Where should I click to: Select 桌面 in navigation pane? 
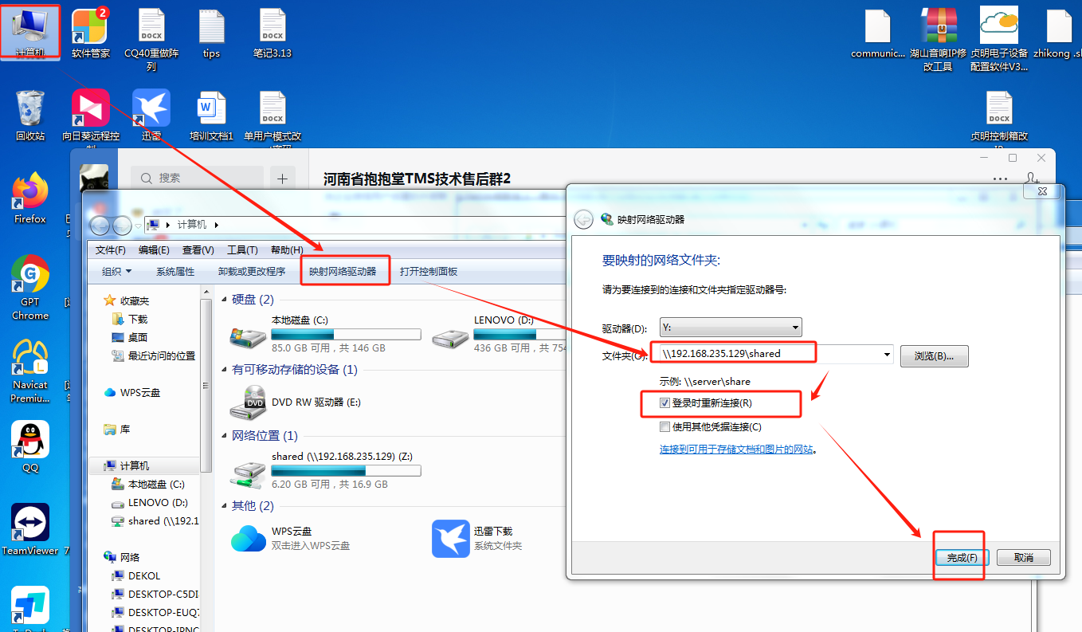138,337
